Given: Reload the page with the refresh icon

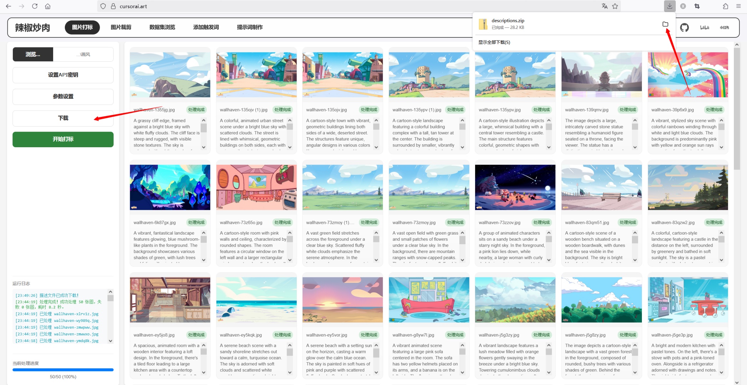Looking at the screenshot, I should point(35,6).
